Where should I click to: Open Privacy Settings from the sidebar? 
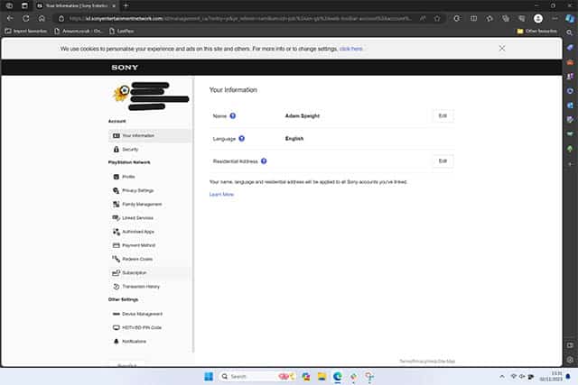(137, 190)
